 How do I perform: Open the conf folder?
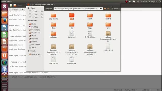(x=90, y=16)
